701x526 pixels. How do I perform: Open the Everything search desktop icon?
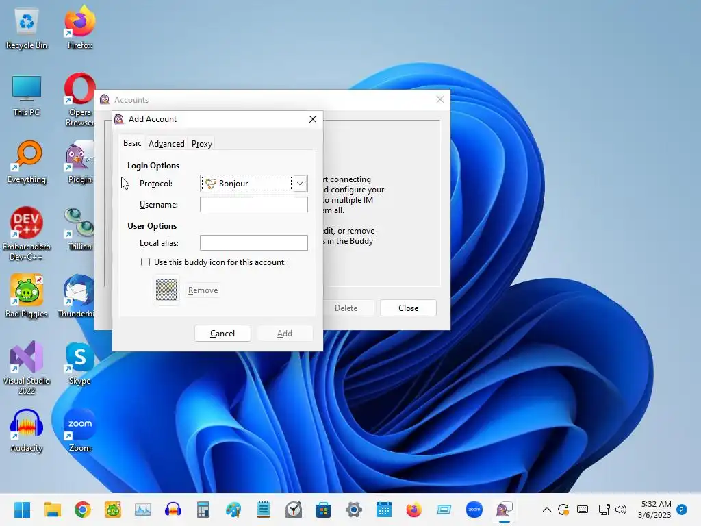click(x=27, y=162)
